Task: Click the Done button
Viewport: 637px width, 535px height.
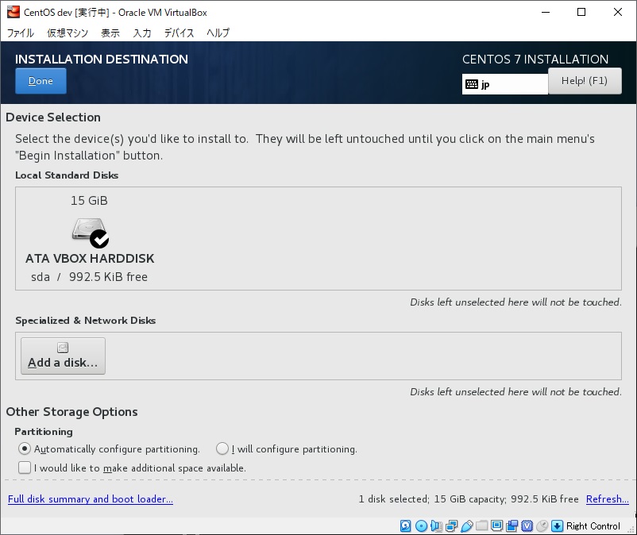Action: pyautogui.click(x=41, y=81)
